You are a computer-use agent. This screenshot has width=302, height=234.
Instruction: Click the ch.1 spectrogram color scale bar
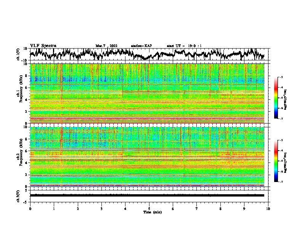pos(276,98)
